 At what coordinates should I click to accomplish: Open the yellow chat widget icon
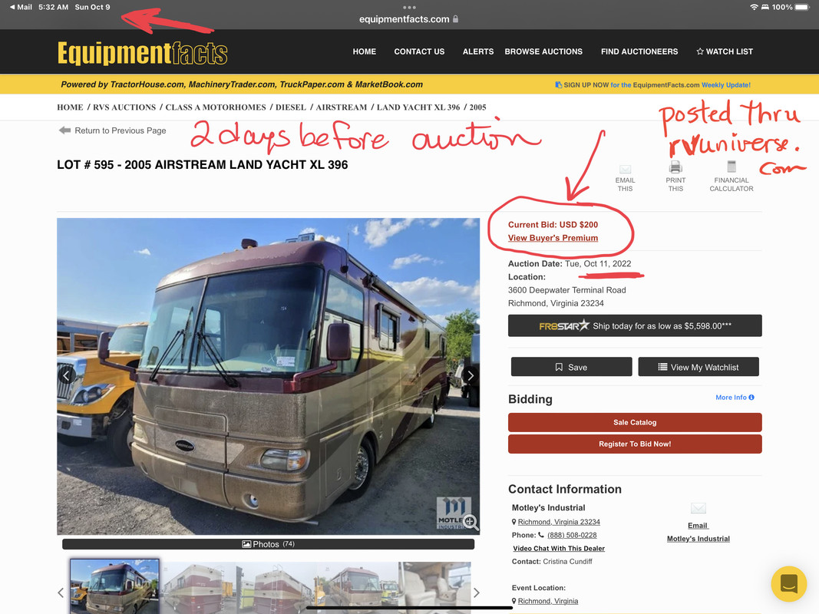point(789,584)
